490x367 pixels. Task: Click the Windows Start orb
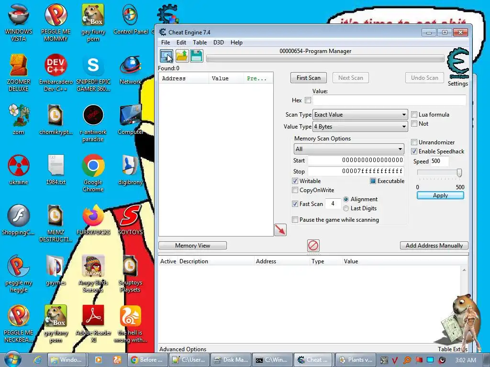point(12,359)
